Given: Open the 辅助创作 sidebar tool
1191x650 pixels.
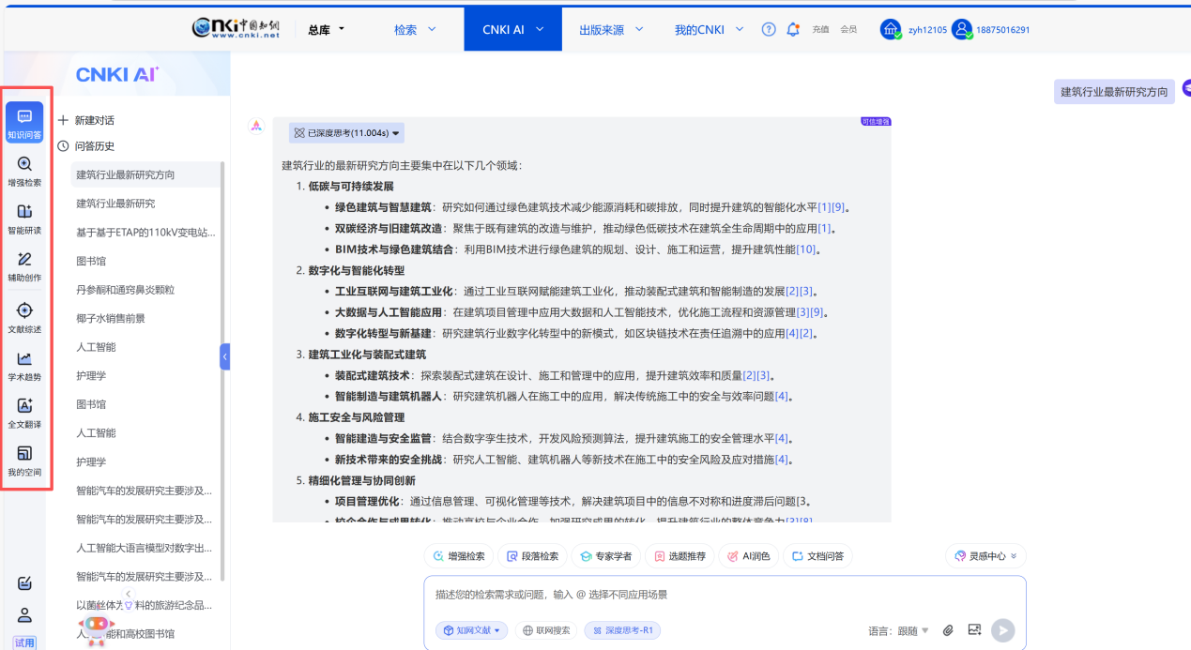Looking at the screenshot, I should point(24,266).
